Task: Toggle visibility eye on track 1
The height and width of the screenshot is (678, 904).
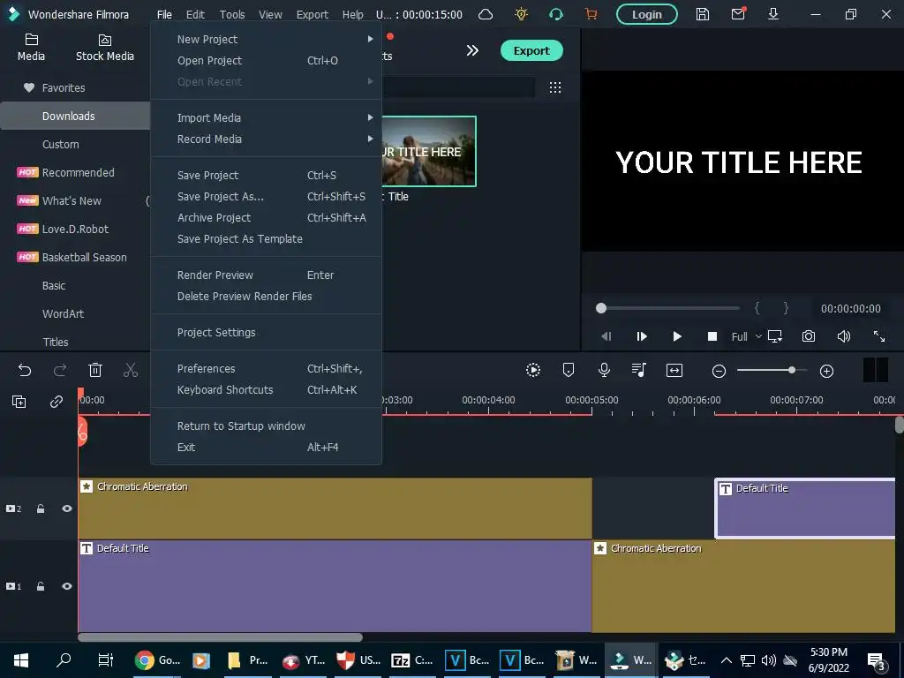Action: [x=67, y=586]
